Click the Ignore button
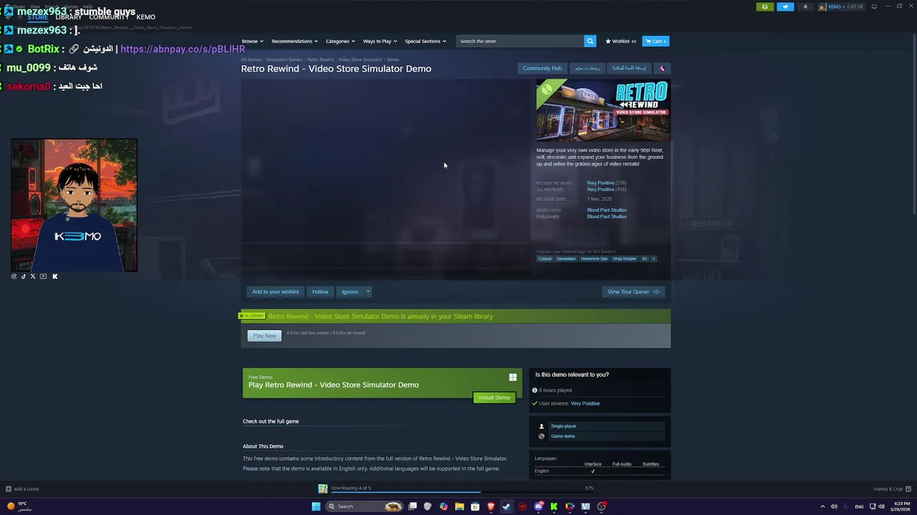917x515 pixels. click(x=350, y=292)
